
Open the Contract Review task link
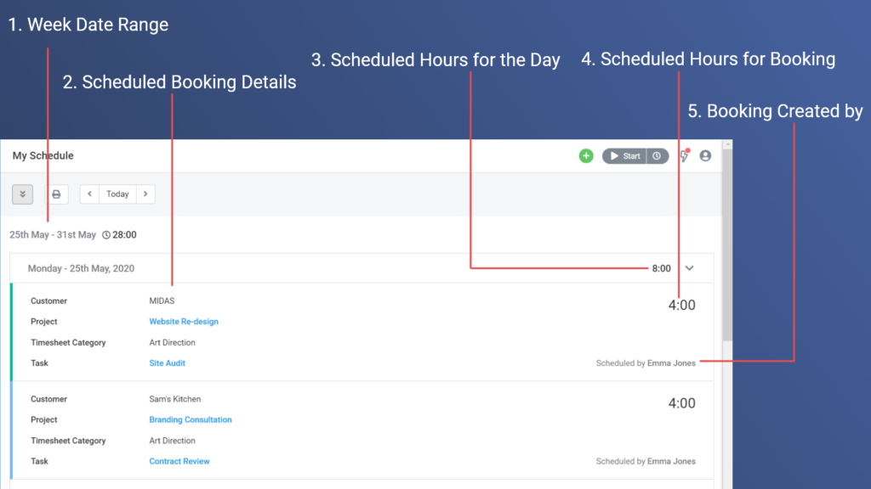click(179, 461)
